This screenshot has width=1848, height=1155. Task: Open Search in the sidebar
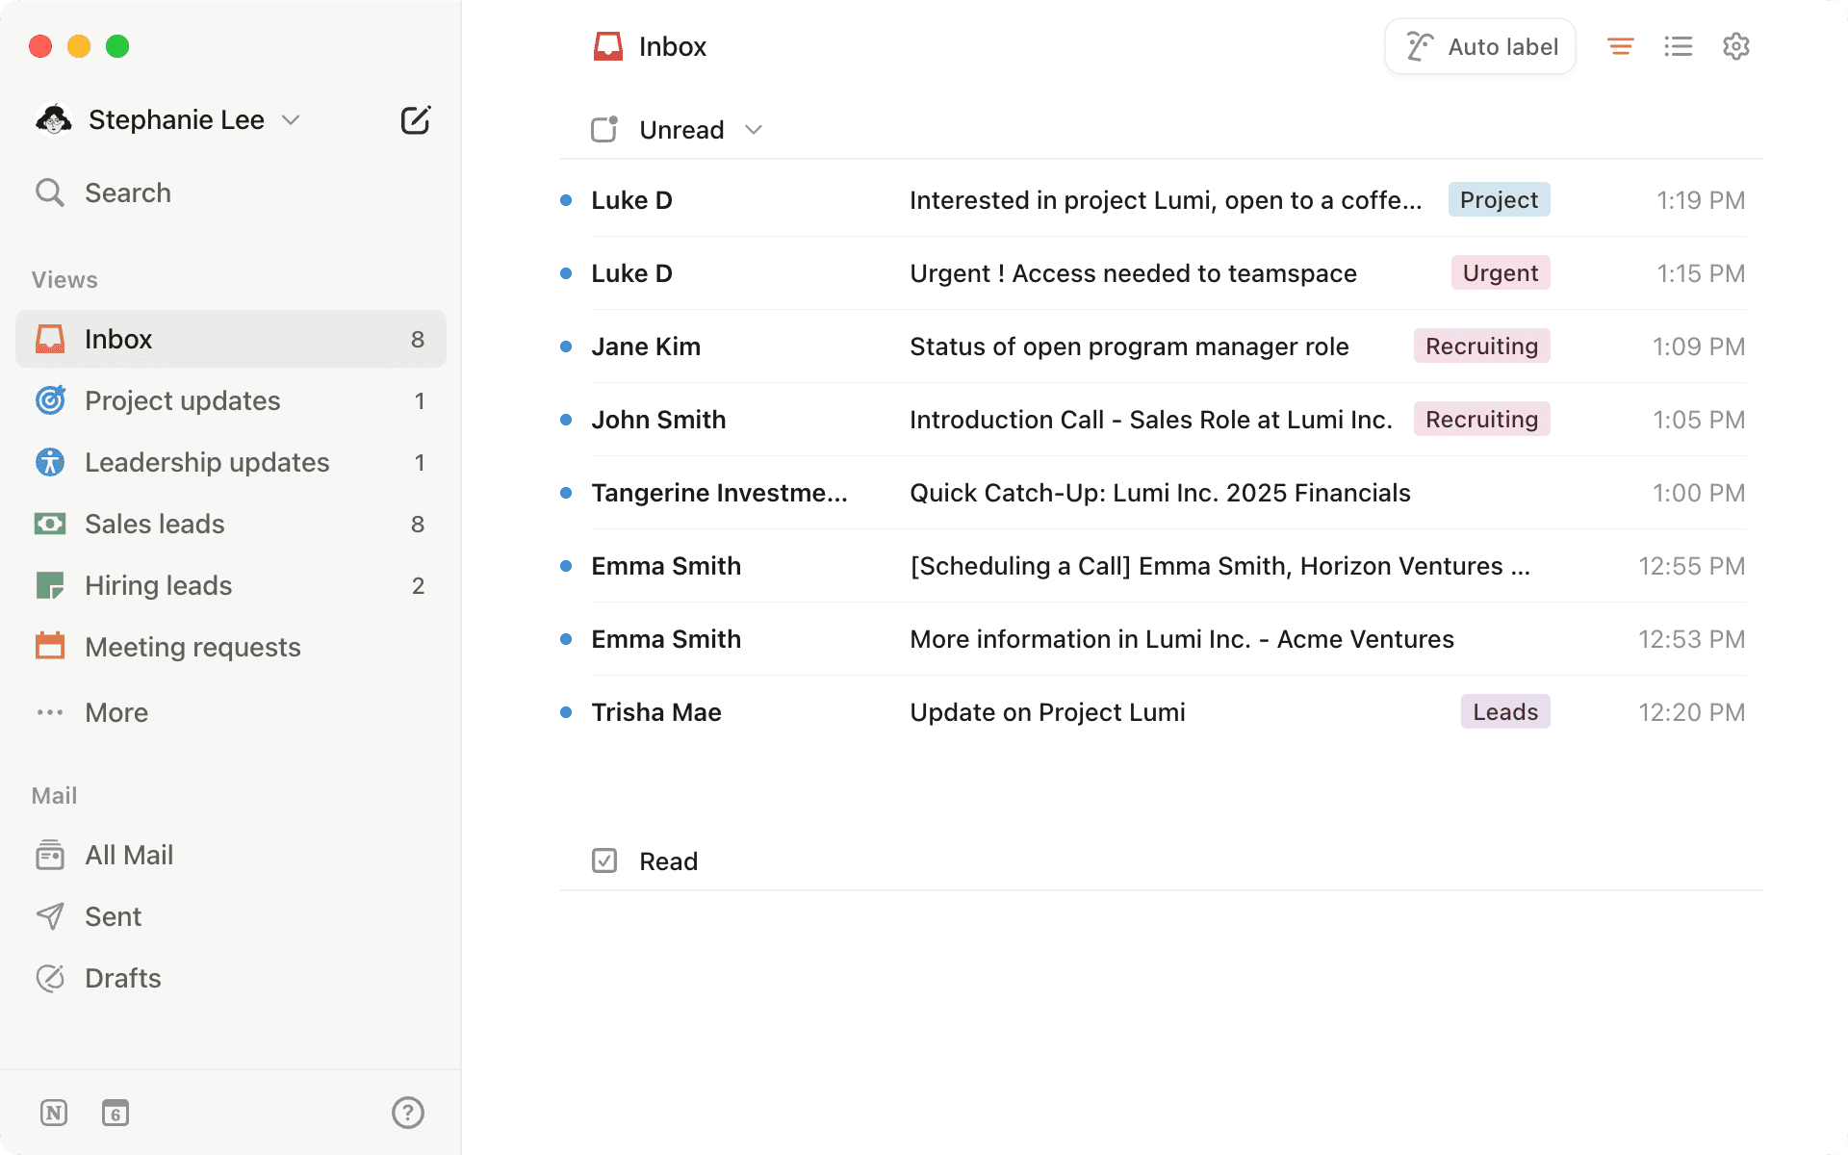128,192
